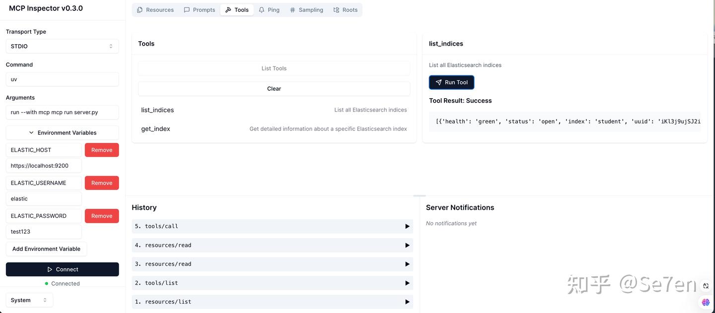Screen dimensions: 715x313
Task: Switch to the Resources tab
Action: click(155, 9)
